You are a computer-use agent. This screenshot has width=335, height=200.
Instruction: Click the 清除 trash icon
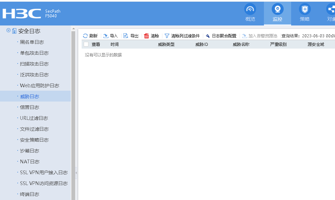pos(146,36)
